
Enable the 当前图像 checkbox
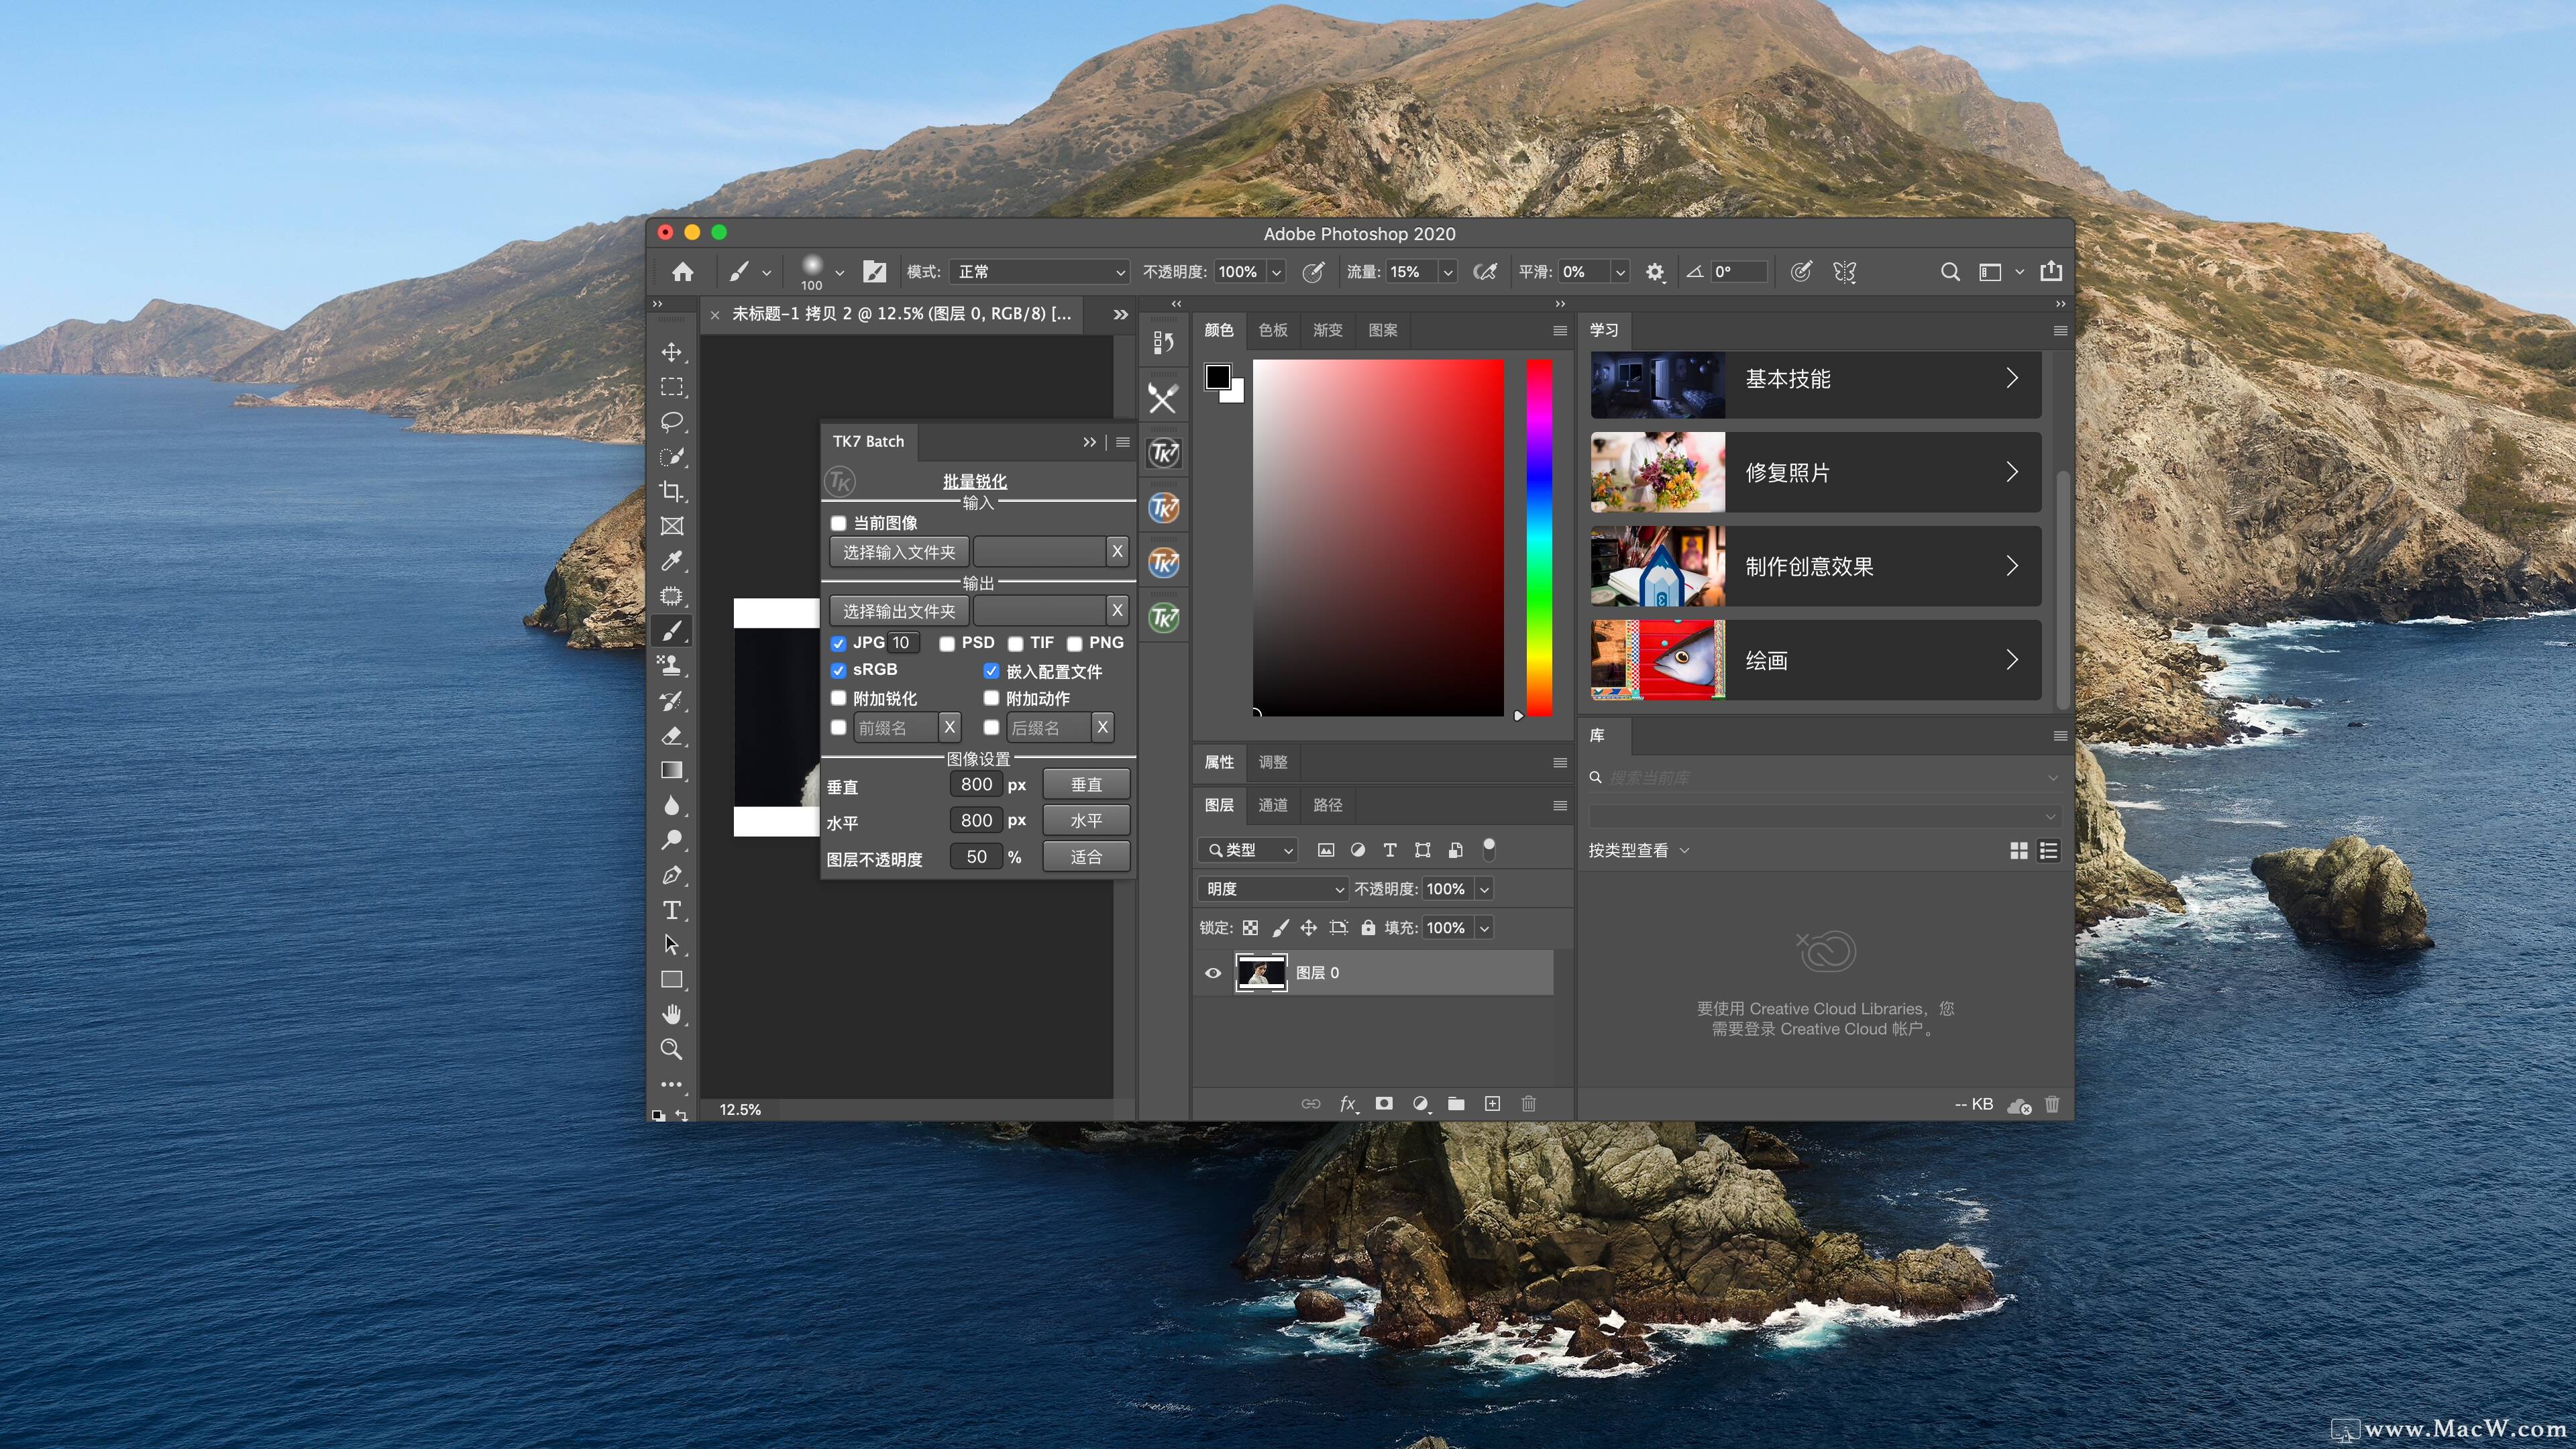838,523
